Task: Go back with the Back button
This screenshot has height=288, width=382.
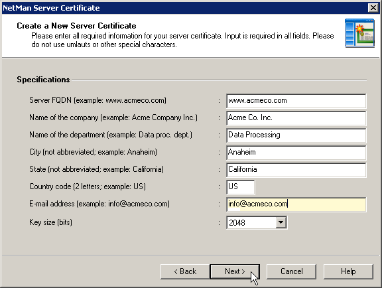Action: click(x=185, y=271)
